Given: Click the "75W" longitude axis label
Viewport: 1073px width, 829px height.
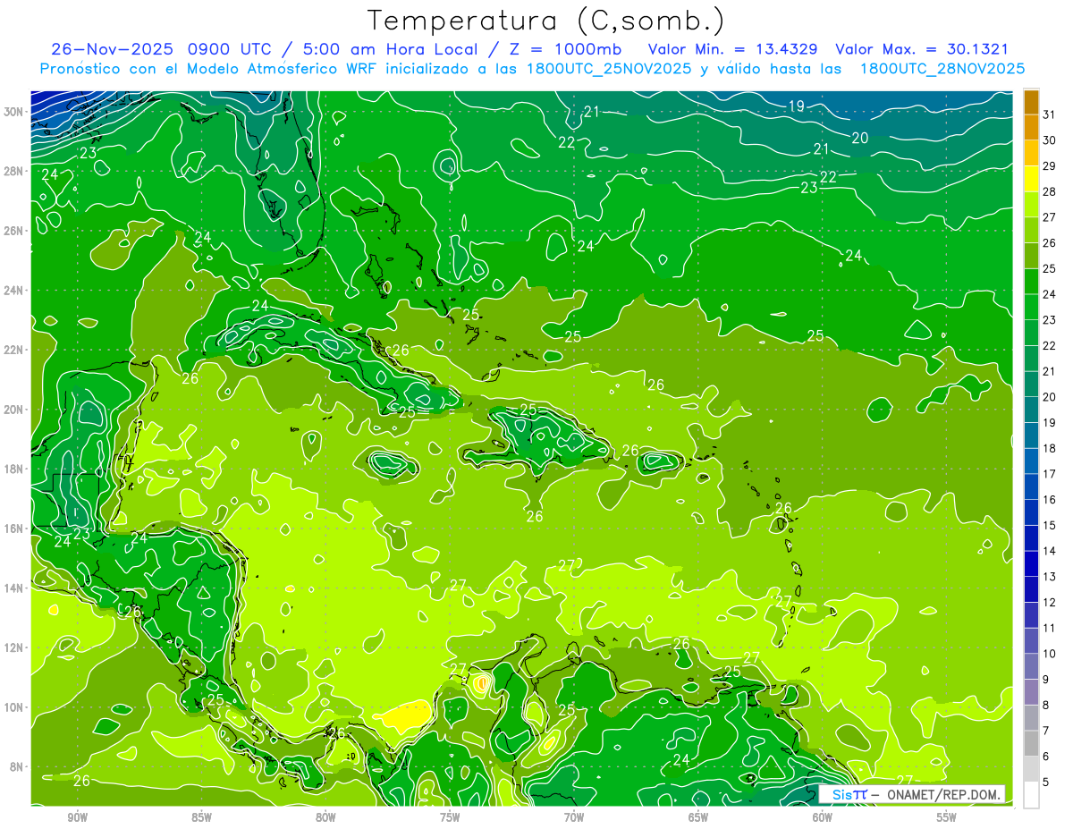Looking at the screenshot, I should click(450, 817).
